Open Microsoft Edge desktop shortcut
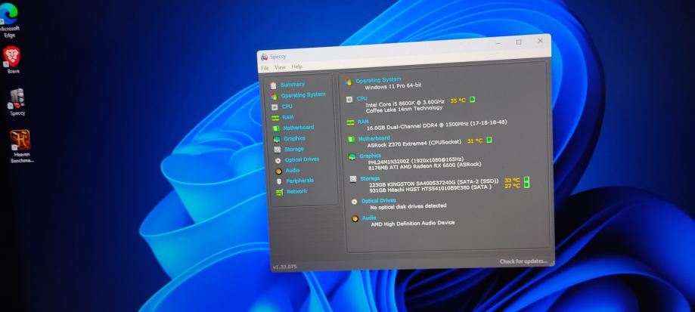Image resolution: width=695 pixels, height=312 pixels. (x=9, y=20)
